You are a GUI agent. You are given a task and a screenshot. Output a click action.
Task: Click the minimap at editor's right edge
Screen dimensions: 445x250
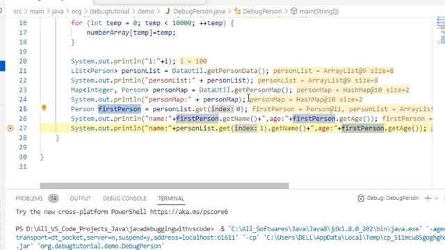coord(440,31)
